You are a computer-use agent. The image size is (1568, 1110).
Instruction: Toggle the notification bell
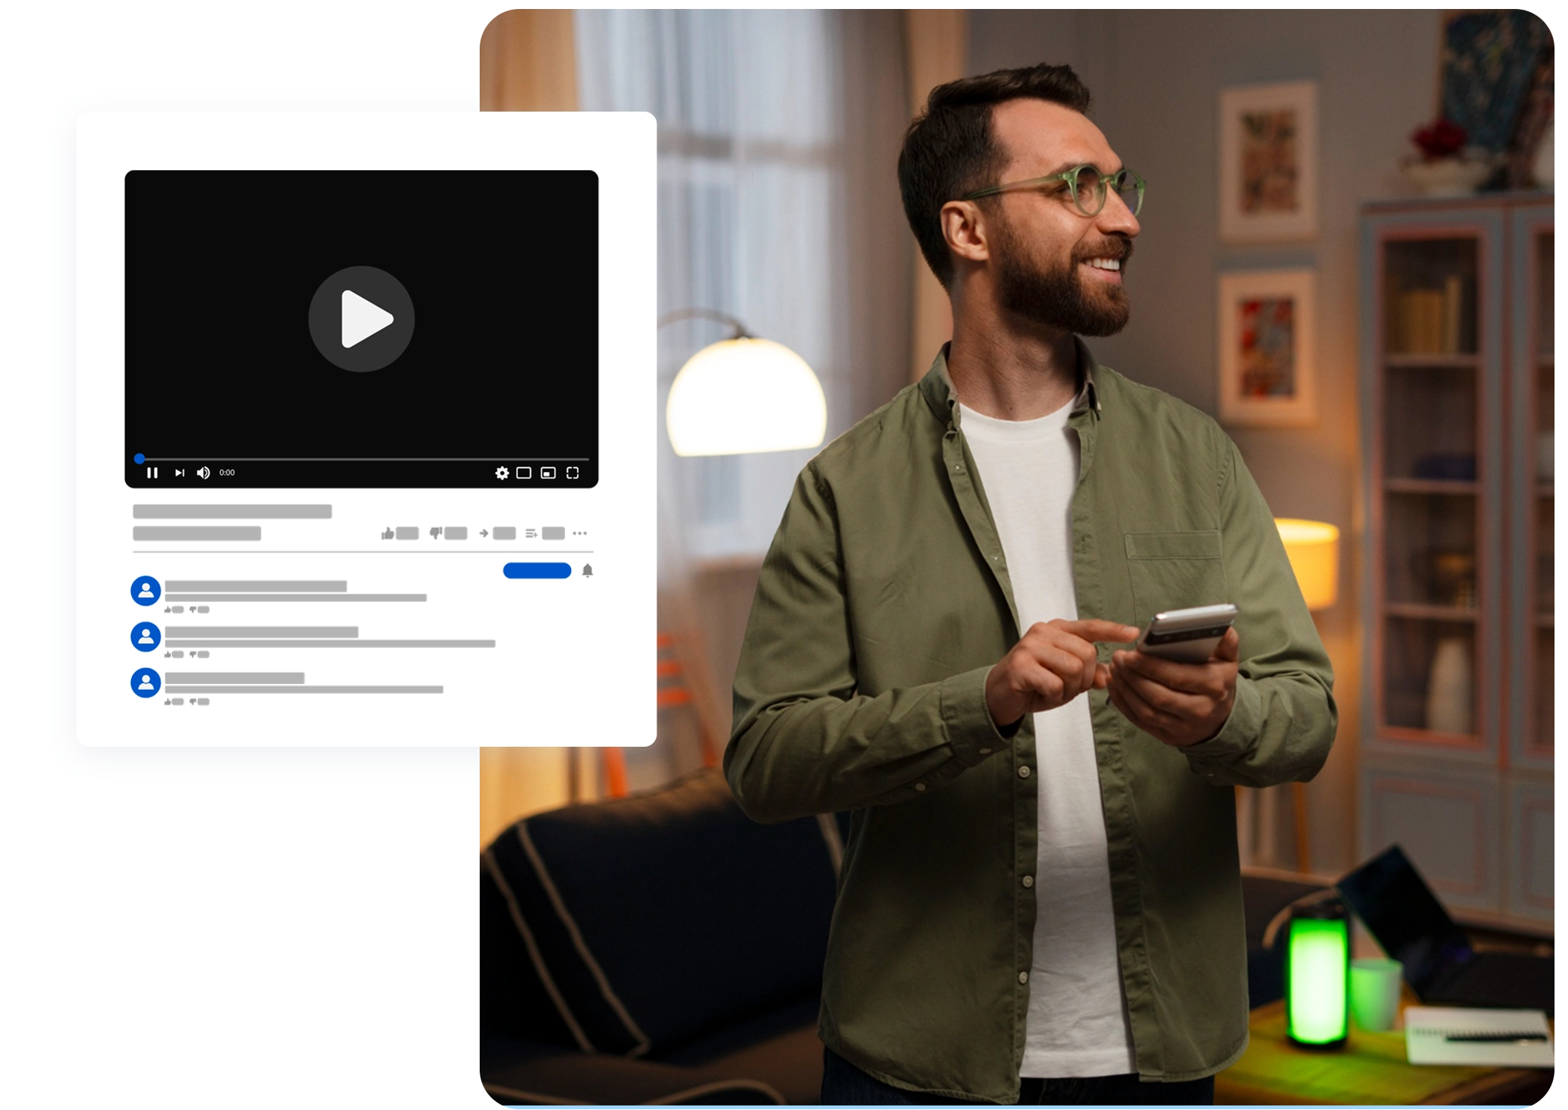point(588,571)
